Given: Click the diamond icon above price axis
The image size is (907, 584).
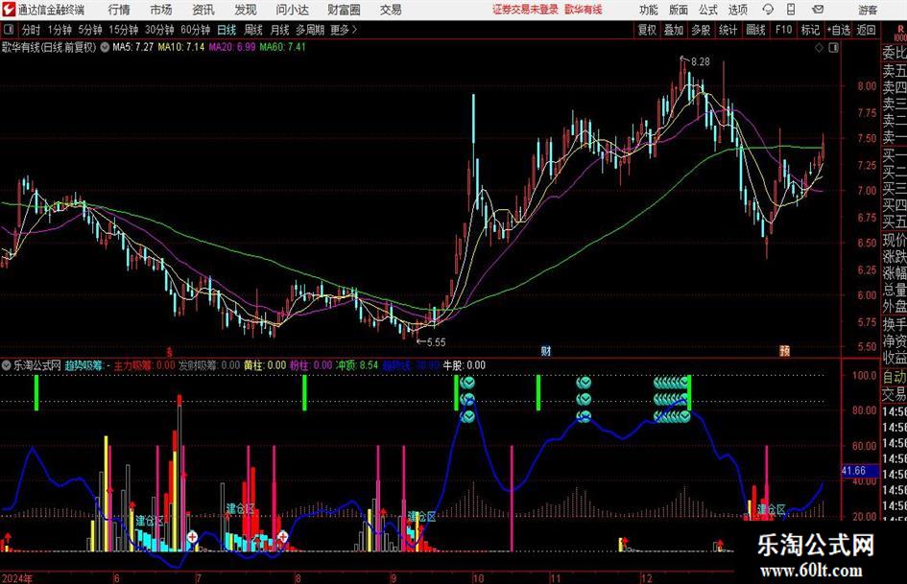Looking at the screenshot, I should pos(819,48).
